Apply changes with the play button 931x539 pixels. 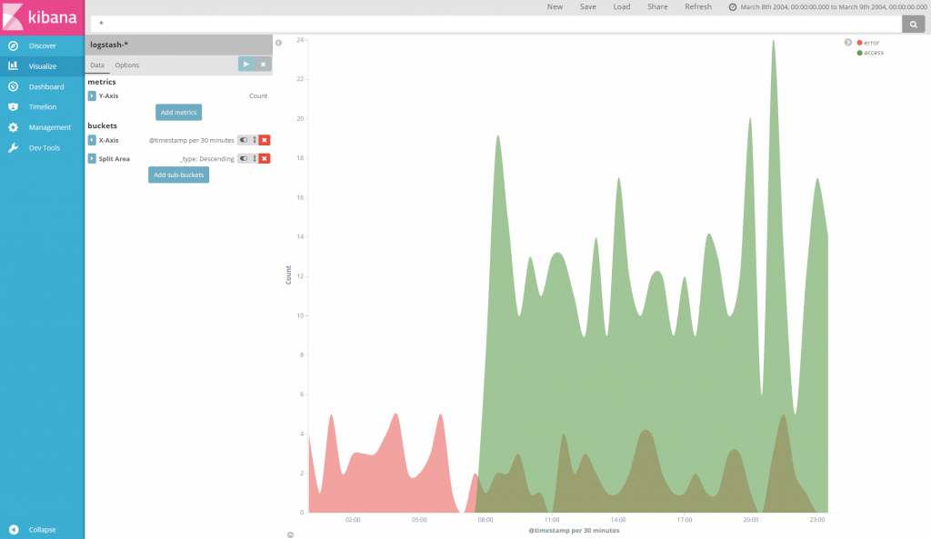click(246, 65)
